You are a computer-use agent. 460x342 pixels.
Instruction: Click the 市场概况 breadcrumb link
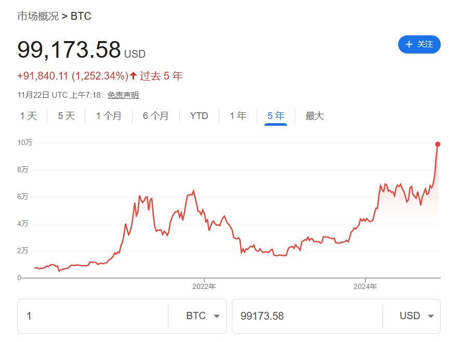click(x=38, y=16)
